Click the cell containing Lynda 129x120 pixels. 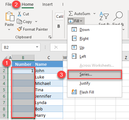(49, 102)
